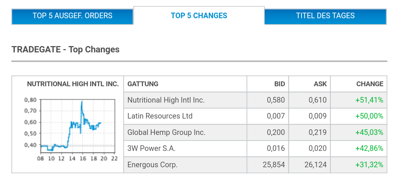This screenshot has width=401, height=181.
Task: Click Global Hemp ask value 0,219
Action: click(x=317, y=132)
